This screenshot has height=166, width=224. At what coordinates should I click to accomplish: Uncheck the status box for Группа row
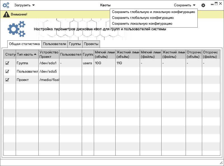pyautogui.click(x=7, y=63)
